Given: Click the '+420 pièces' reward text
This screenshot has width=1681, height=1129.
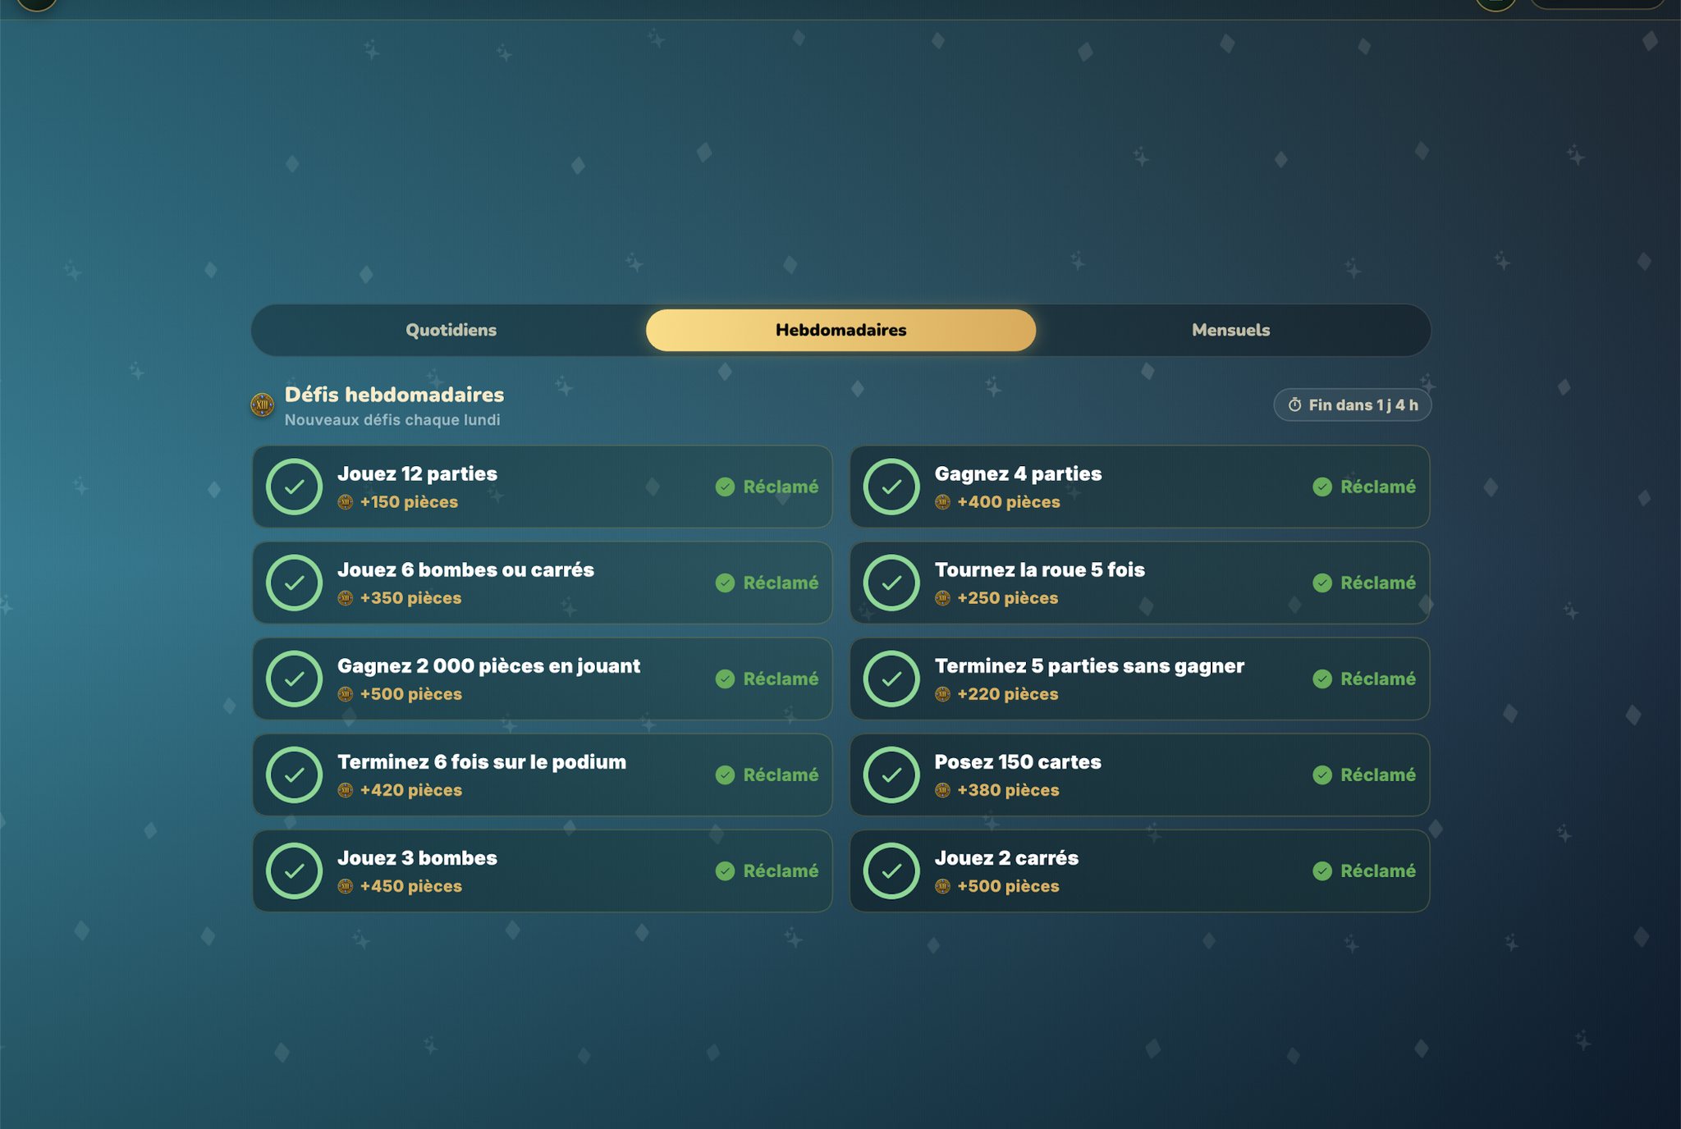Looking at the screenshot, I should pos(411,790).
